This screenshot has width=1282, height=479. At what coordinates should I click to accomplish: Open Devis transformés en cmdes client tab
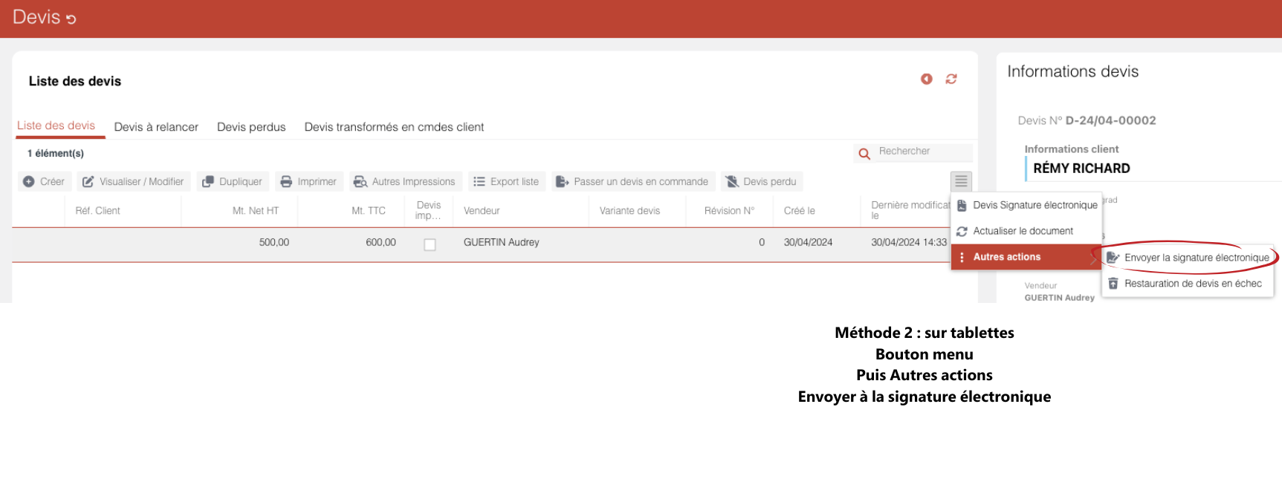pos(394,127)
